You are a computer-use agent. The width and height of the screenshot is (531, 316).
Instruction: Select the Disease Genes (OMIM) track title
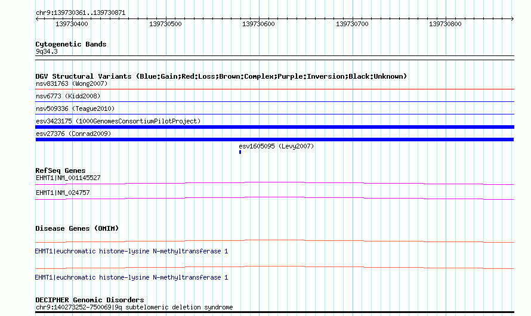click(77, 228)
